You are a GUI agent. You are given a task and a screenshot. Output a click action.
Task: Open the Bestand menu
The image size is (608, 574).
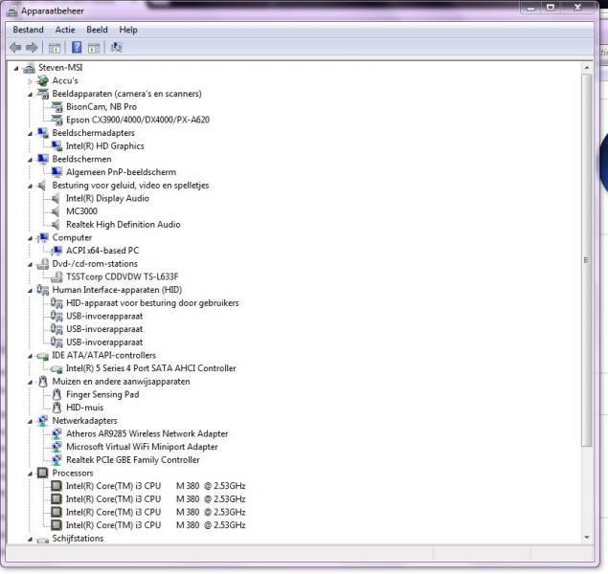(28, 30)
